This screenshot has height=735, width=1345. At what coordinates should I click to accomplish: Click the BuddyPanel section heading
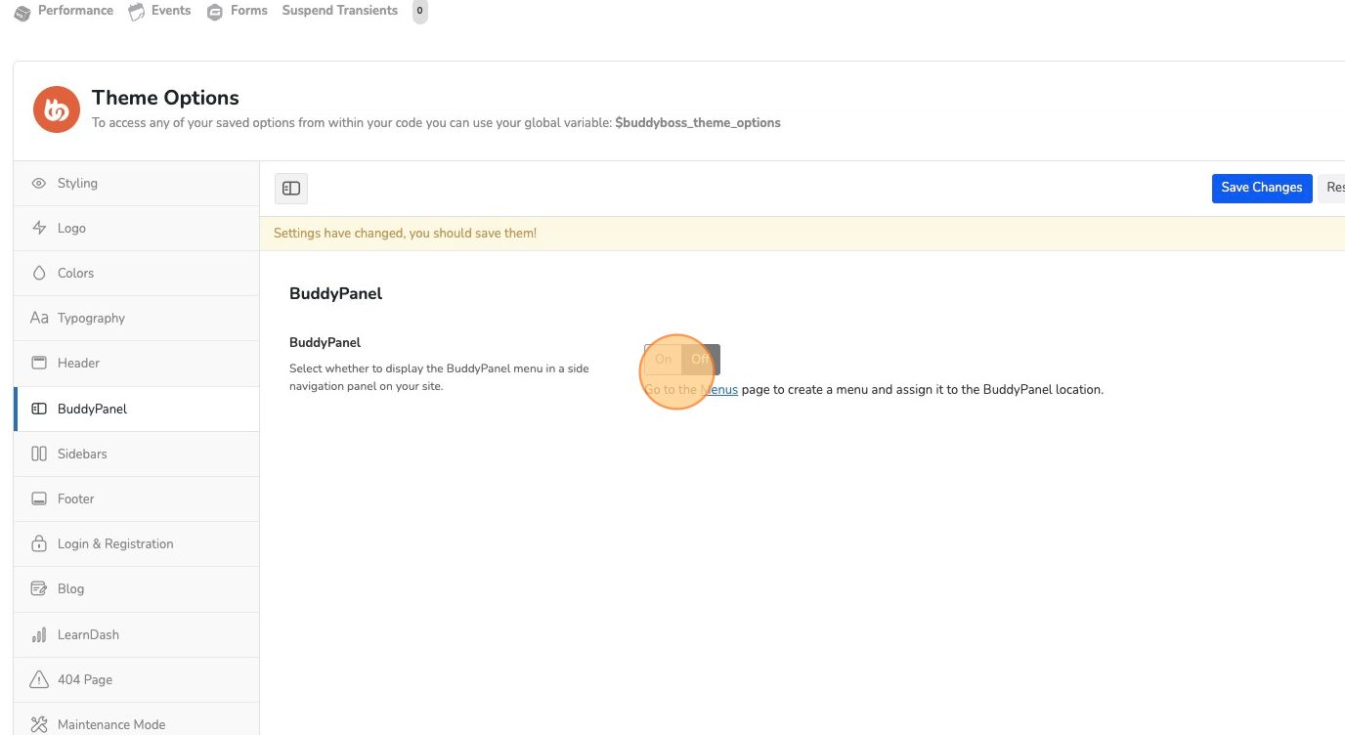(x=335, y=293)
